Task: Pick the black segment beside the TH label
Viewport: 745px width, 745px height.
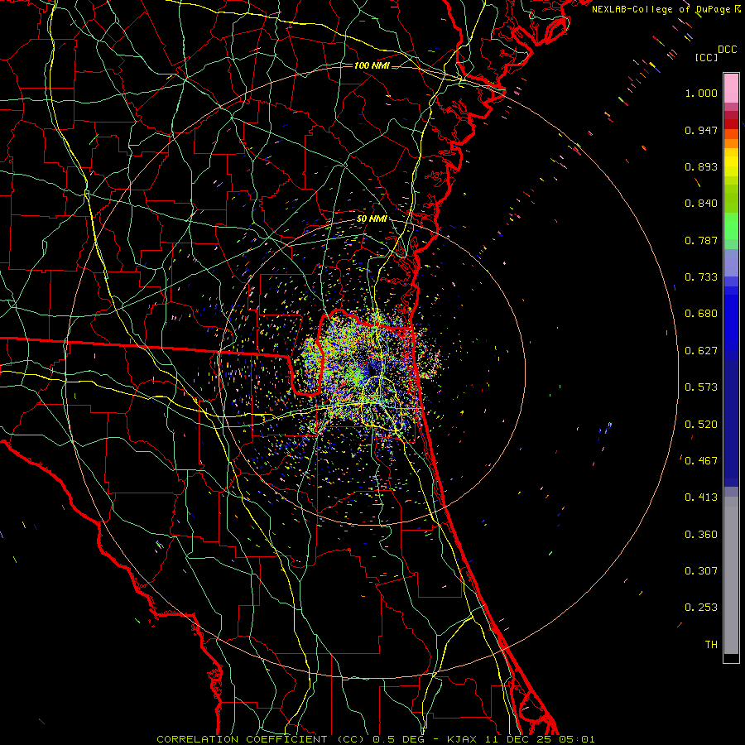Action: pyautogui.click(x=731, y=657)
